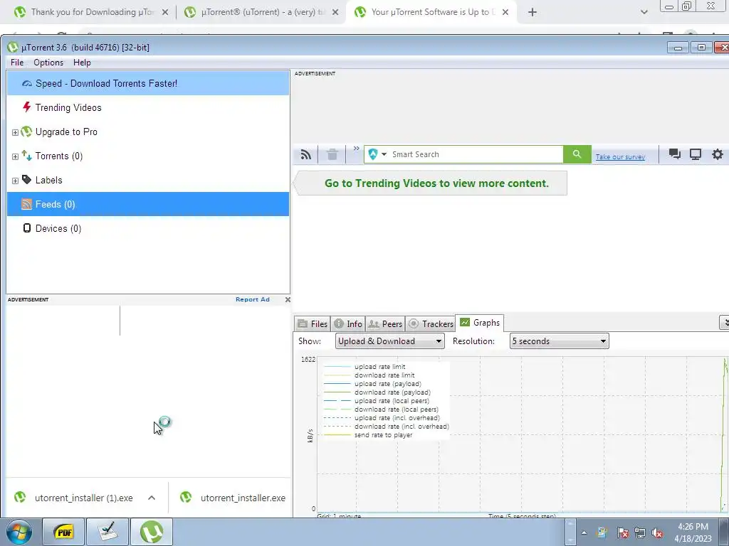Screen dimensions: 729x546
Task: Switch to the Graphs tab
Action: coord(480,323)
